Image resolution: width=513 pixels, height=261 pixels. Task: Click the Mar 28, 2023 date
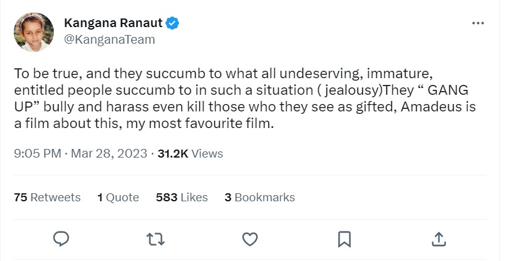(109, 153)
